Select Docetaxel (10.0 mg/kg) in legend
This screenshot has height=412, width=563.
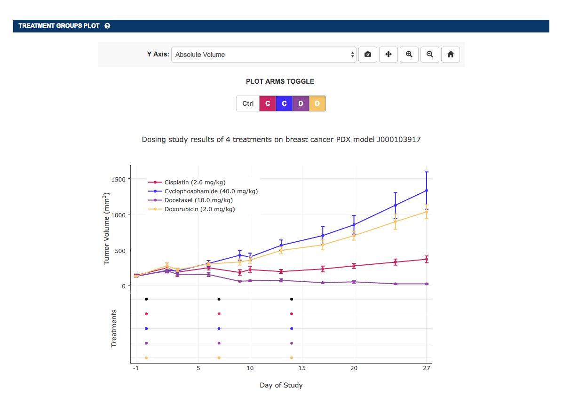point(198,200)
